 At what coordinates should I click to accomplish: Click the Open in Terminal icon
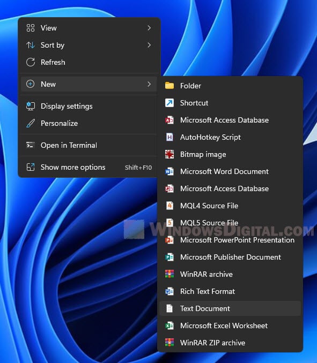click(31, 145)
